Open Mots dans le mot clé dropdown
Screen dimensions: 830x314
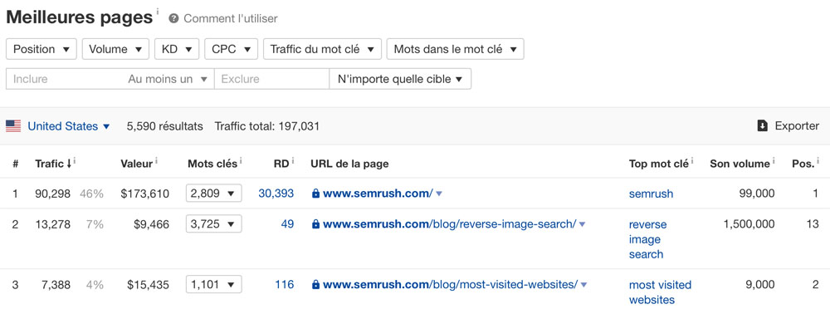coord(455,49)
